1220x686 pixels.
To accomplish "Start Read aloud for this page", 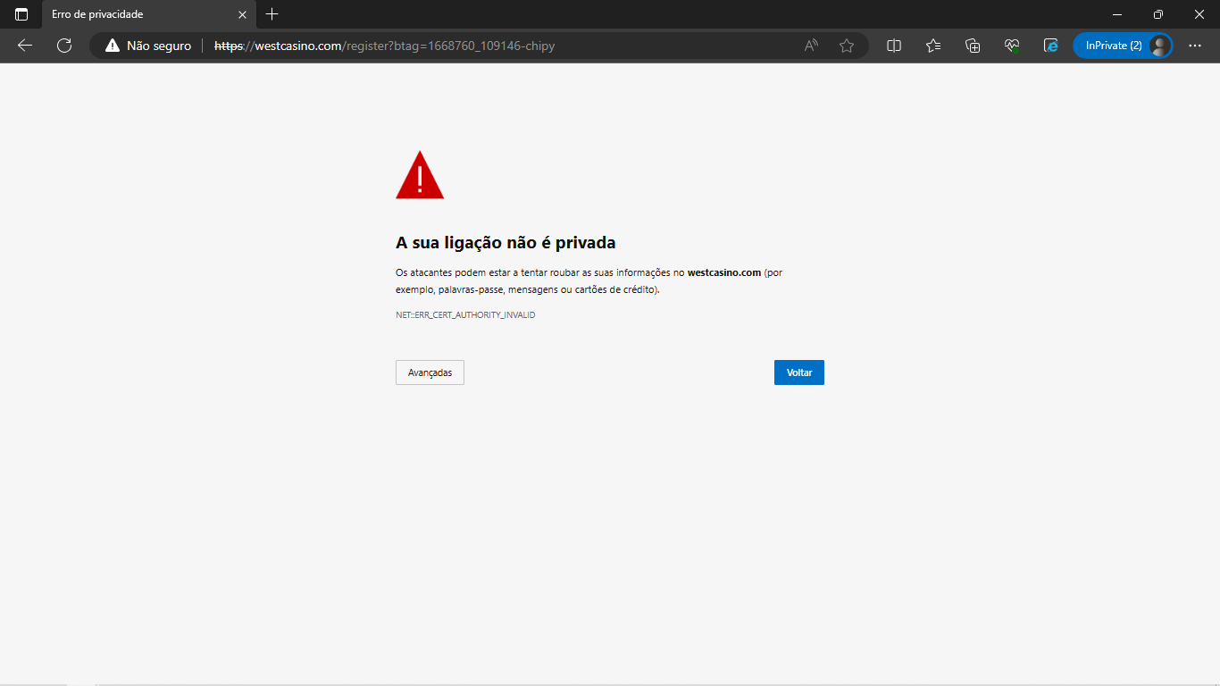I will [x=809, y=46].
